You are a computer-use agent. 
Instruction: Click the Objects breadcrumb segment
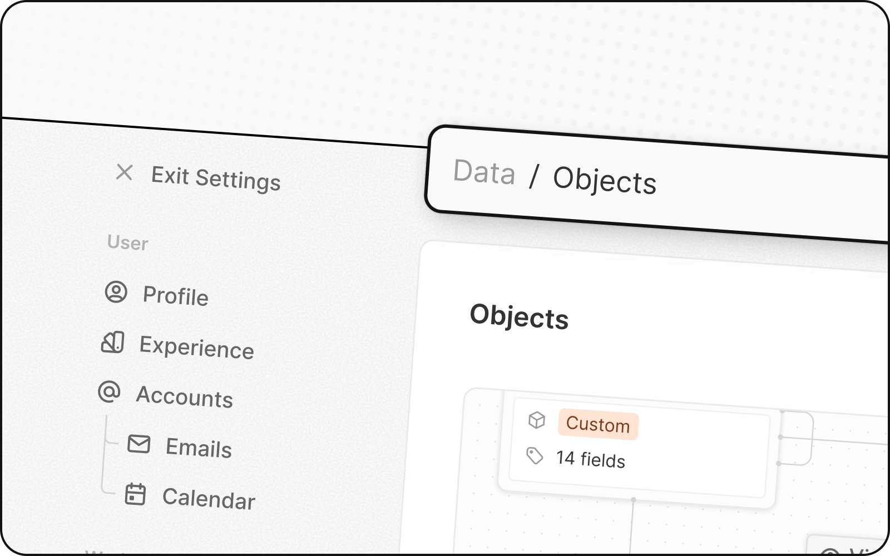point(605,181)
